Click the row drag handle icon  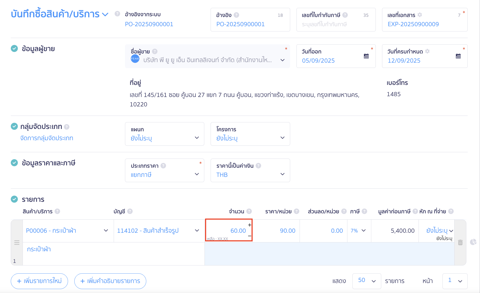point(17,243)
